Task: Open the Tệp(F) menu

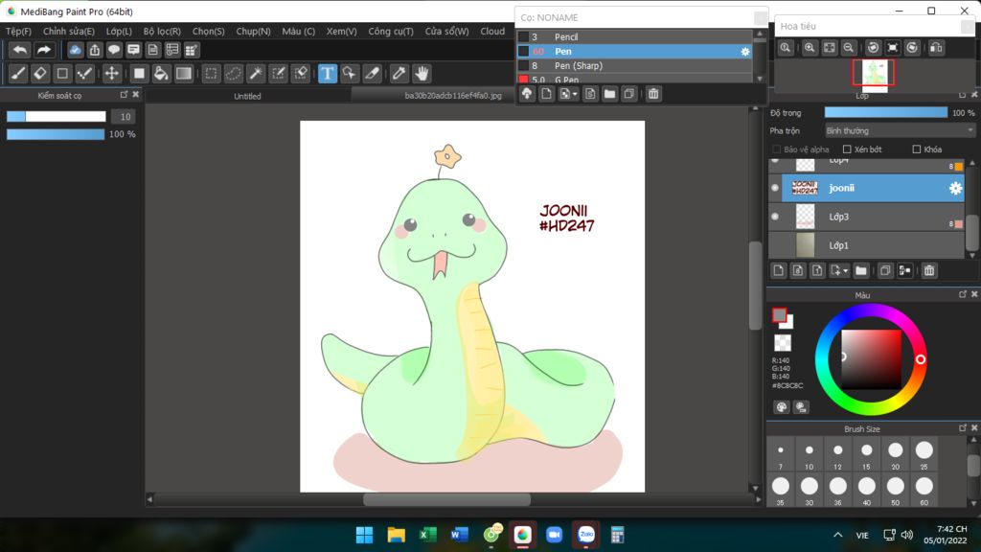Action: [x=19, y=31]
